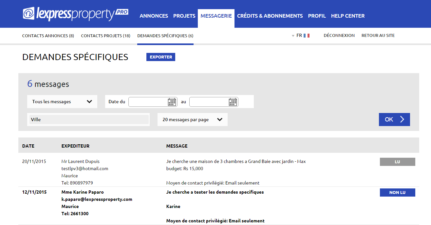Switch to CONTACTS ANNONCES (8) tab
The image size is (431, 225).
(x=48, y=36)
